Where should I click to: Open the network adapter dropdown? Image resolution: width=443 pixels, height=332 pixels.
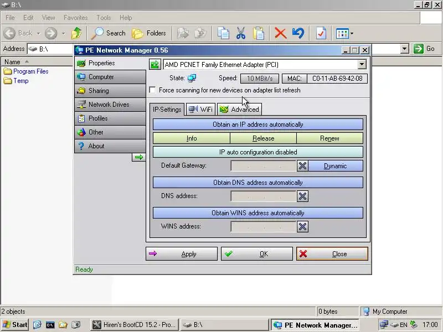362,64
